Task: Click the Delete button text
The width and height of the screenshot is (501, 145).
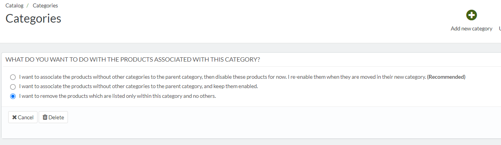Action: pyautogui.click(x=56, y=117)
